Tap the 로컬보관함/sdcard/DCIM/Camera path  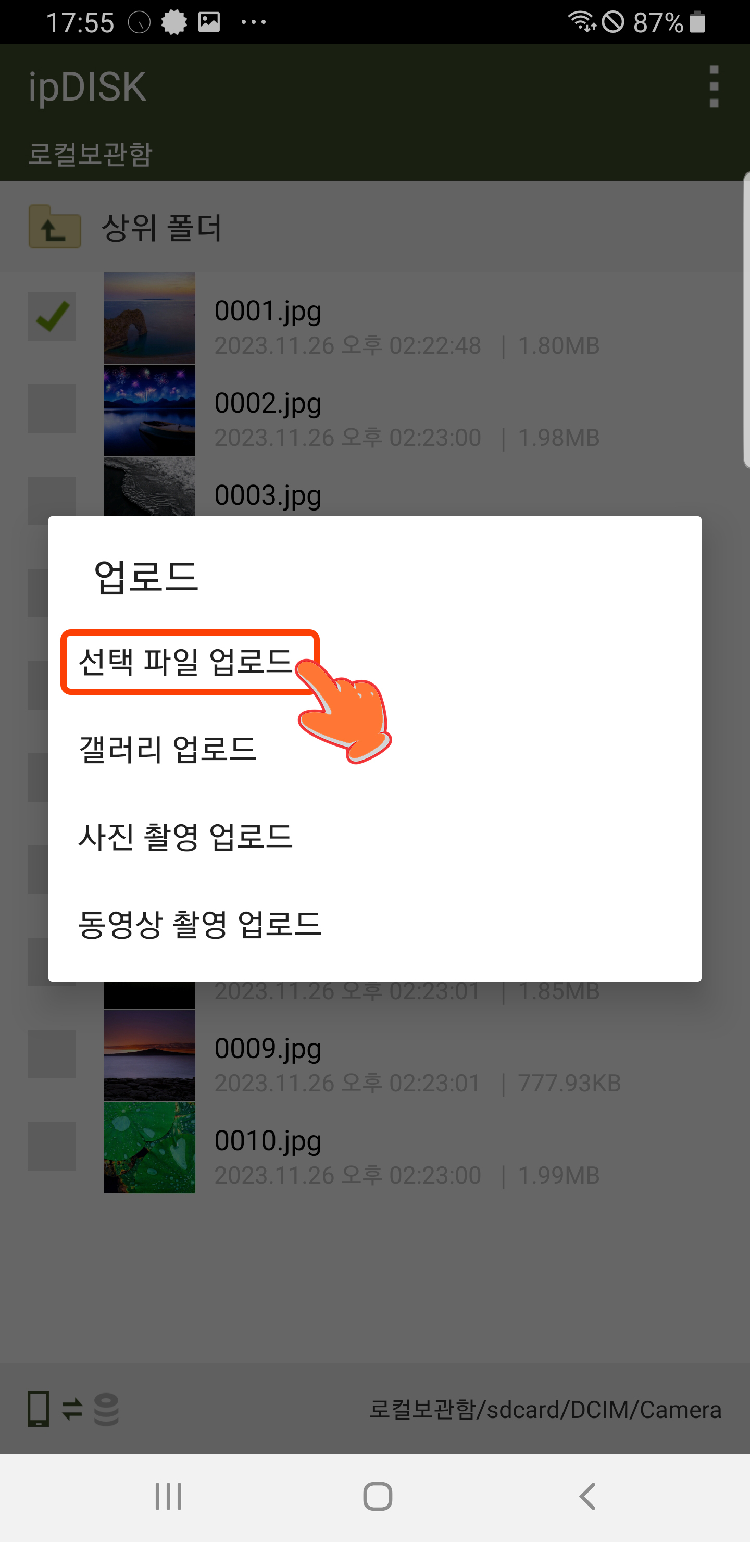[x=545, y=1410]
